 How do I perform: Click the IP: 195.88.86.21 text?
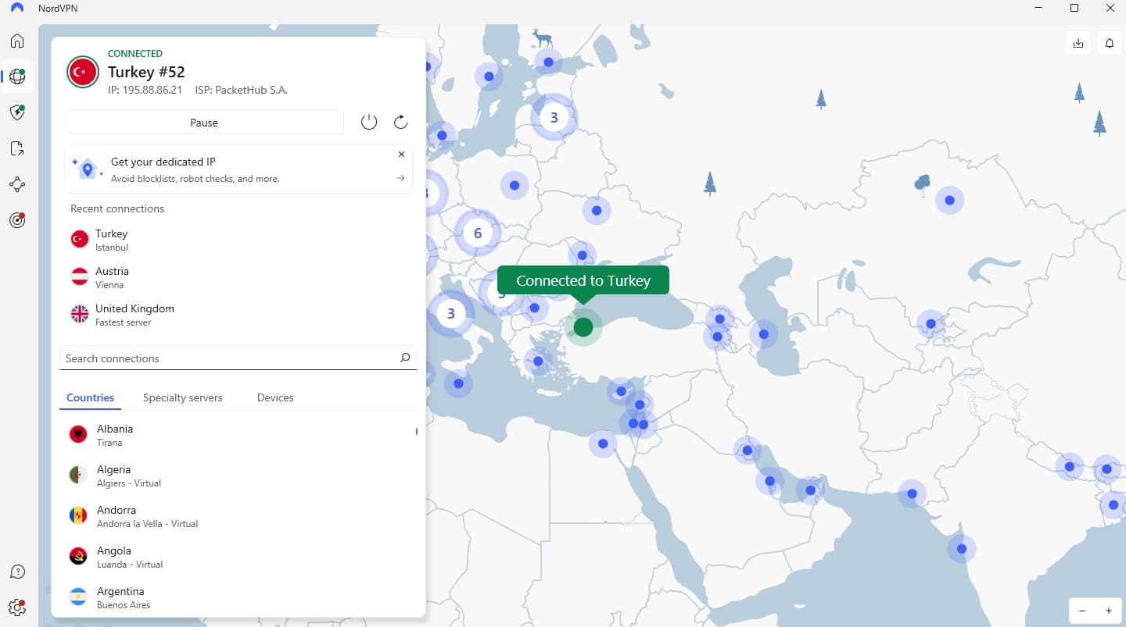point(145,90)
